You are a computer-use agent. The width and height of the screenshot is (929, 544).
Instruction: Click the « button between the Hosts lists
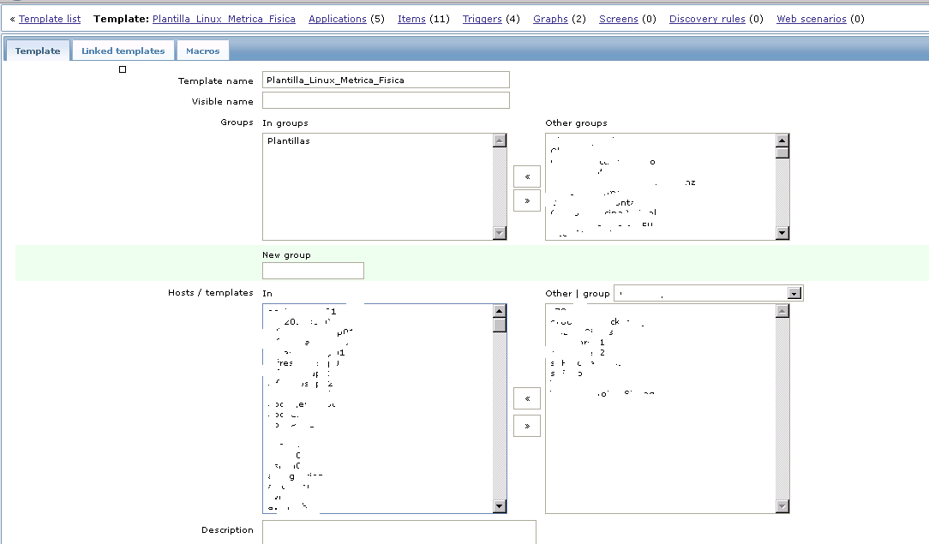[526, 398]
